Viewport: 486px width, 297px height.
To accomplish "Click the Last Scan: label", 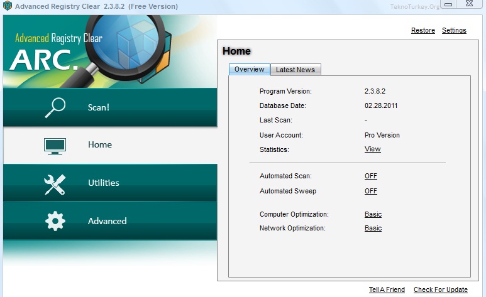I will tap(276, 120).
